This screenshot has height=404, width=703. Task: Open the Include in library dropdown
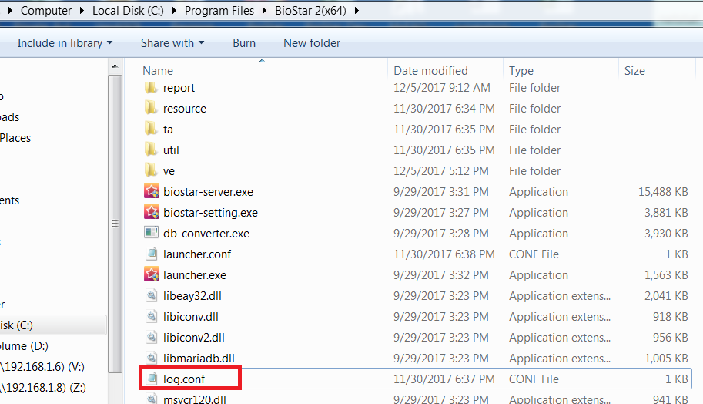click(x=65, y=43)
